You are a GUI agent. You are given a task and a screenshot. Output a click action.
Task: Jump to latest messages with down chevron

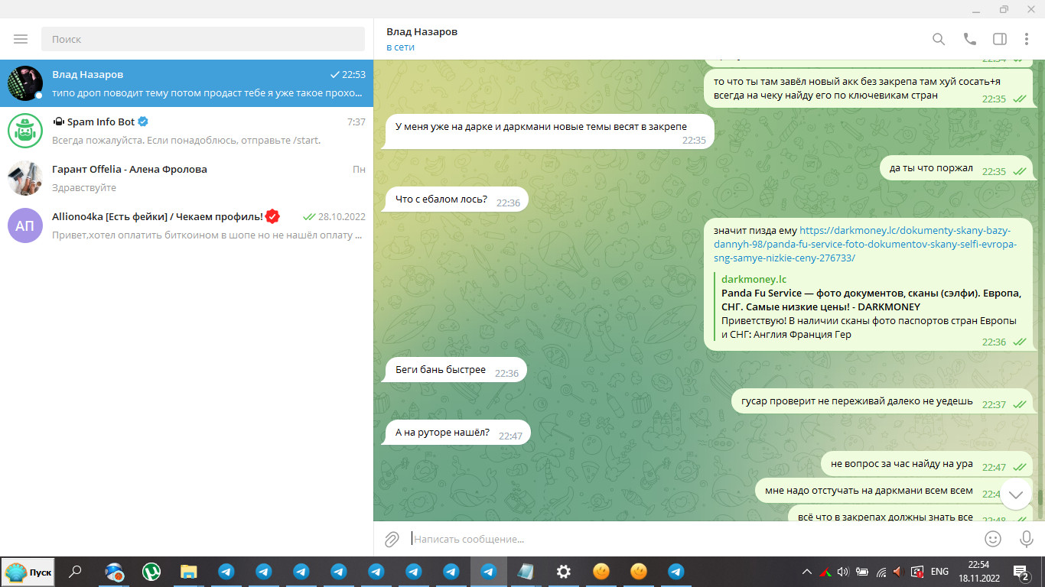(x=1016, y=495)
